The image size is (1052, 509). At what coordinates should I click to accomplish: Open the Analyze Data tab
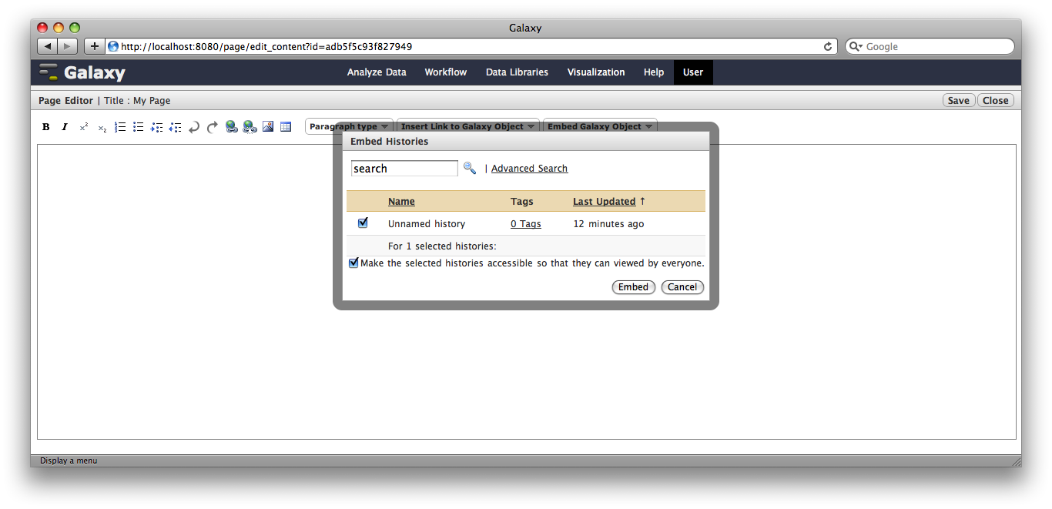tap(377, 72)
